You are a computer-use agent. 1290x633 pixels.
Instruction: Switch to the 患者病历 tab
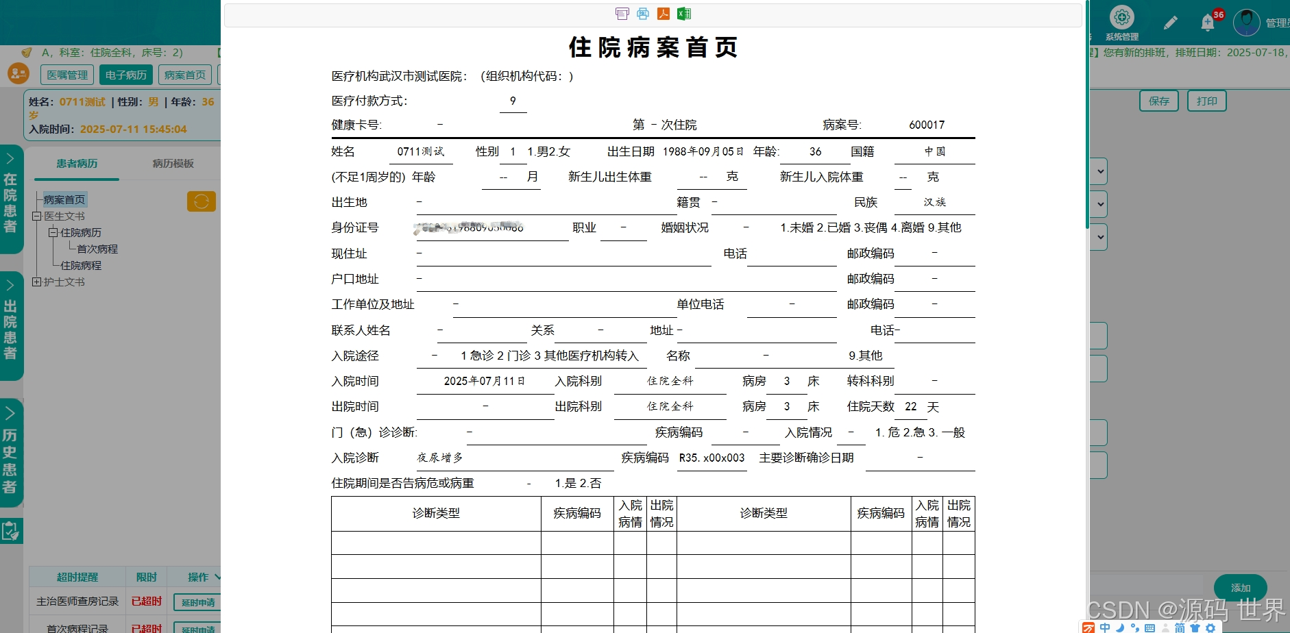coord(77,164)
